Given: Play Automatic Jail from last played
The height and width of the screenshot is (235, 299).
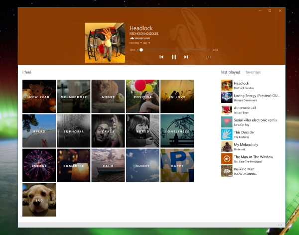Looking at the screenshot, I should (246, 110).
